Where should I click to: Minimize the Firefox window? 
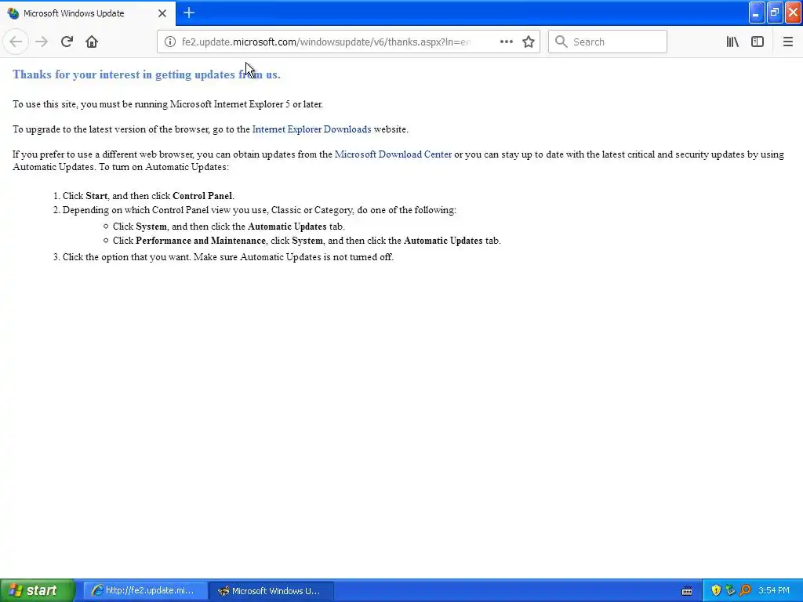coord(757,13)
